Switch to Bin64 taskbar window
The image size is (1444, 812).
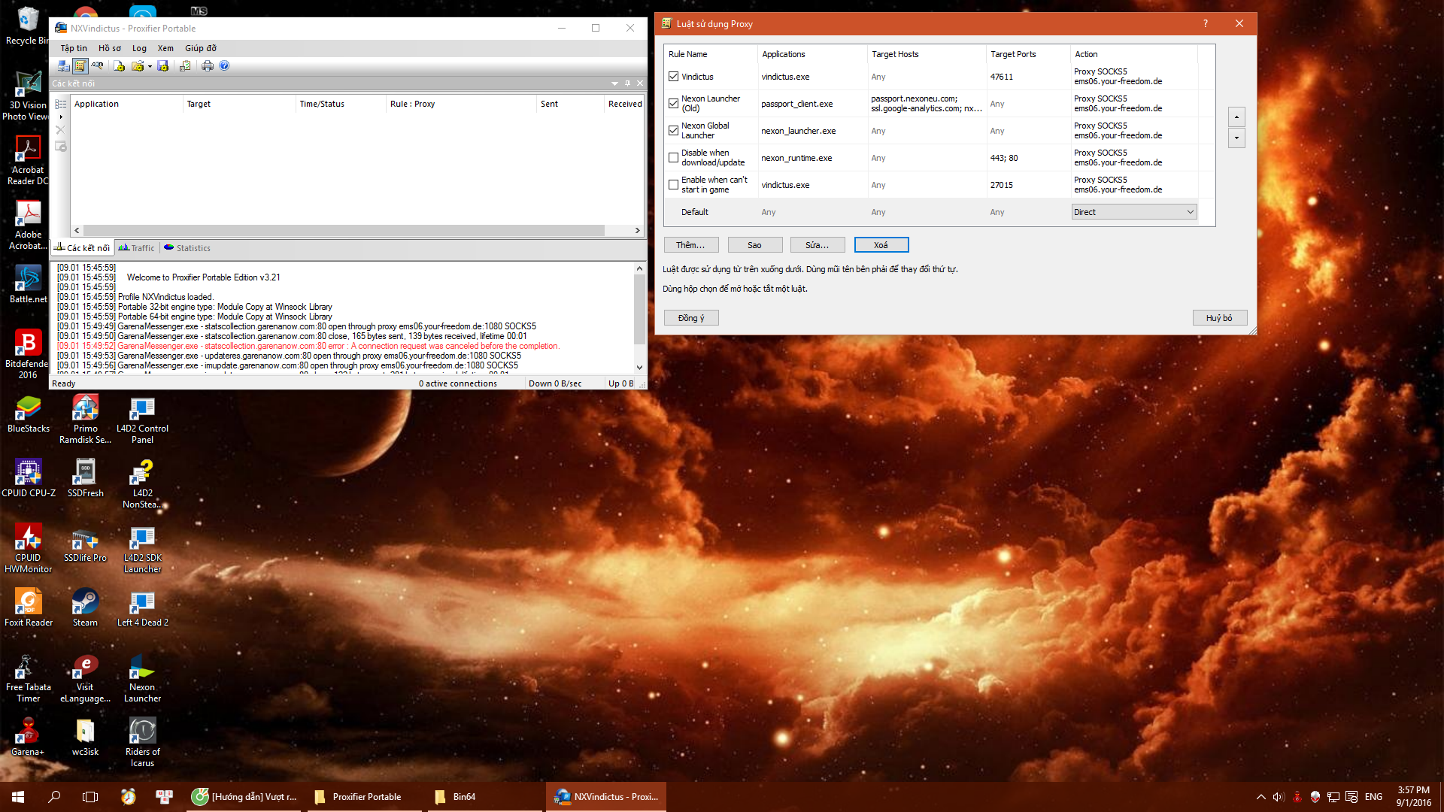point(484,797)
